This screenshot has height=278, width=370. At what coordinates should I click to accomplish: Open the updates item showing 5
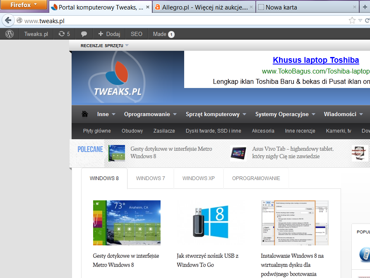click(x=65, y=34)
